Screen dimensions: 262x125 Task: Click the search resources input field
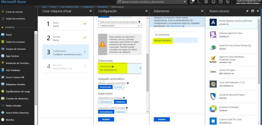[151, 2]
